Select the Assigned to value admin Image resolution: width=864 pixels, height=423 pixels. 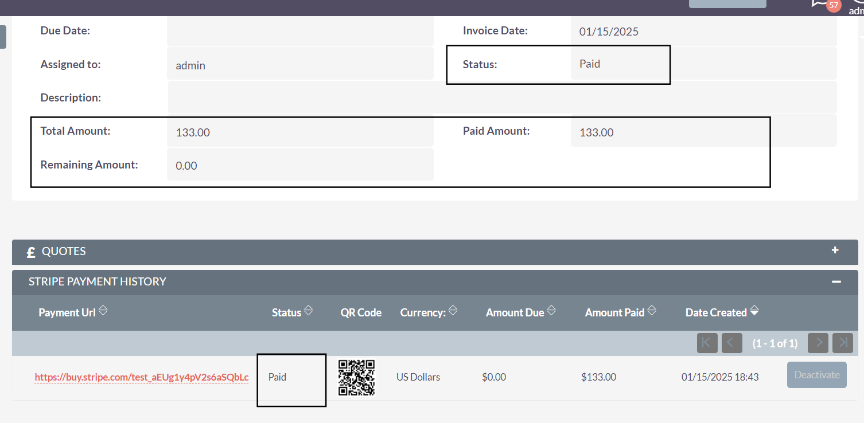pyautogui.click(x=190, y=65)
